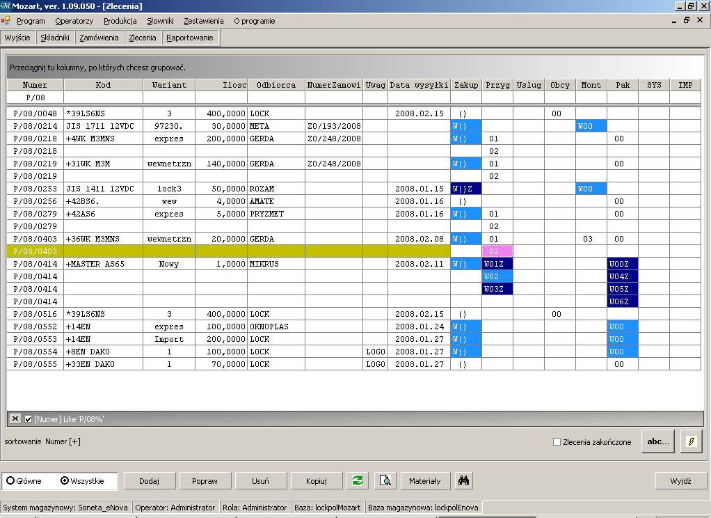The height and width of the screenshot is (518, 711).
Task: Switch to Zlecenia in the toolbar
Action: pos(143,38)
